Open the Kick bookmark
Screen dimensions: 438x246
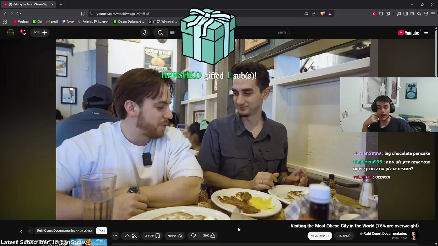tap(37, 22)
